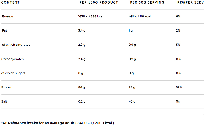Image resolution: width=204 pixels, height=126 pixels.
Task: Click the 86 g protein value
Action: pos(81,87)
